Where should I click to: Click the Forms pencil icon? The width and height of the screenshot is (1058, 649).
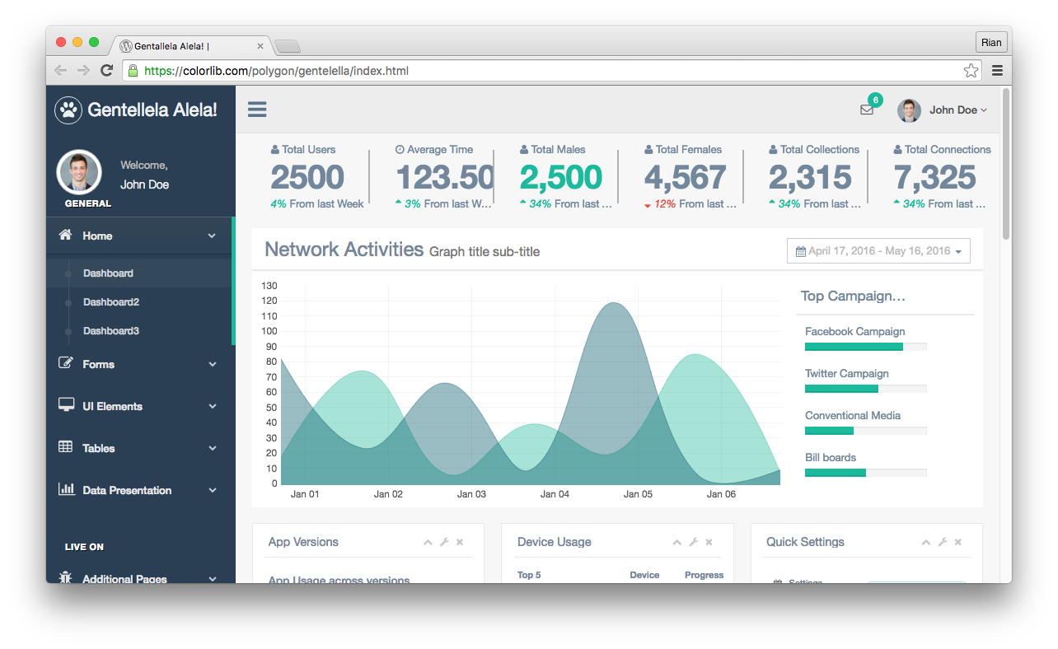click(x=66, y=362)
